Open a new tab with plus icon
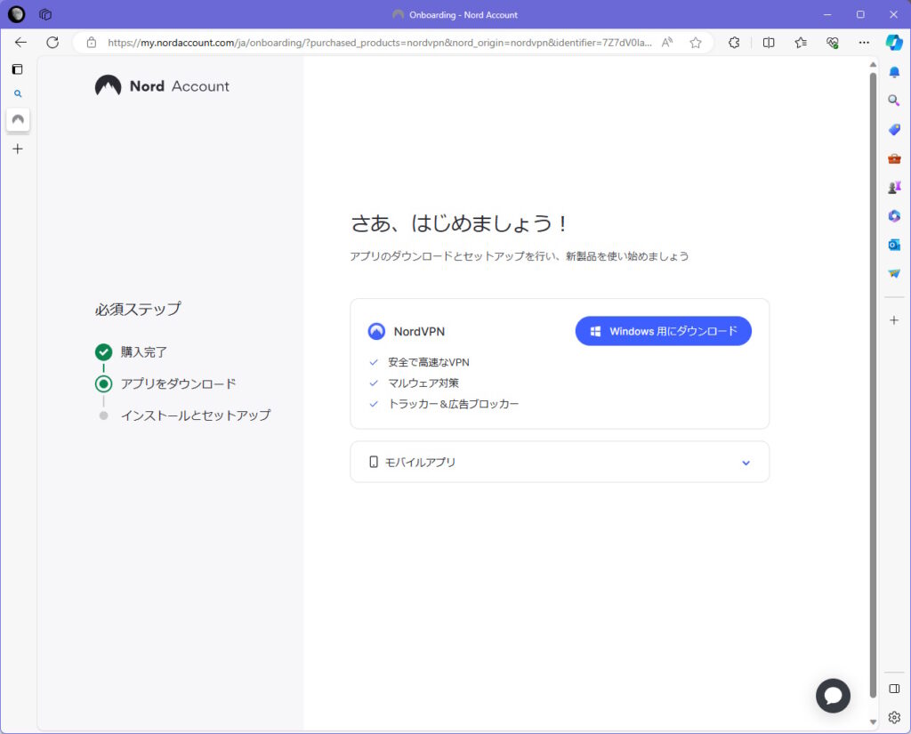 coord(18,149)
